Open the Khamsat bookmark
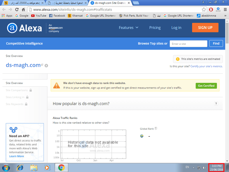Screen dimensions: 229x172 [75, 16]
